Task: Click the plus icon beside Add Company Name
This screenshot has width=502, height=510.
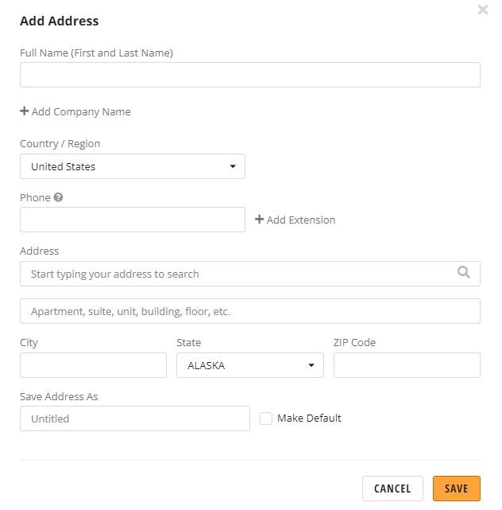Action: [x=25, y=111]
